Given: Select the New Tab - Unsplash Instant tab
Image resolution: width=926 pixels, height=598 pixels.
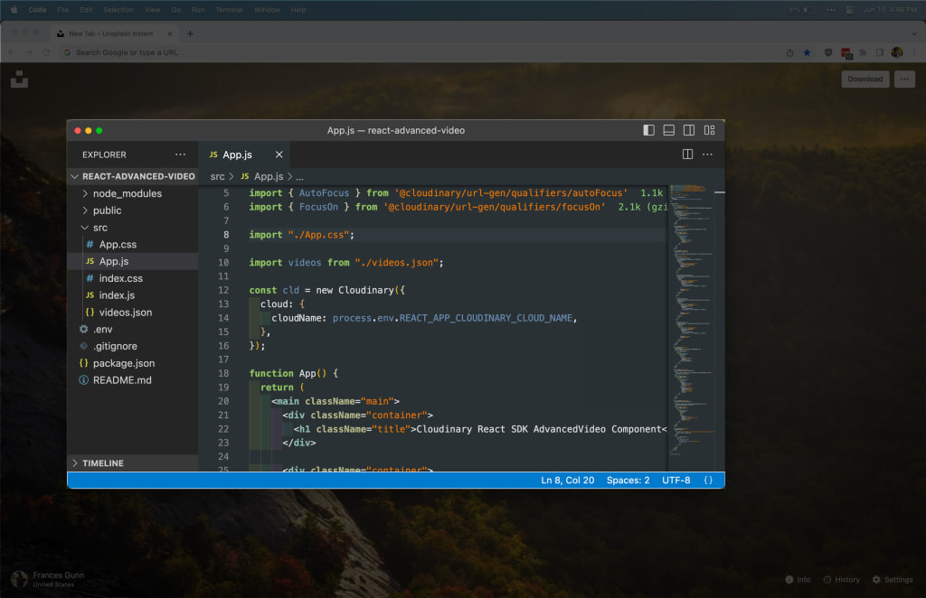Looking at the screenshot, I should click(114, 33).
